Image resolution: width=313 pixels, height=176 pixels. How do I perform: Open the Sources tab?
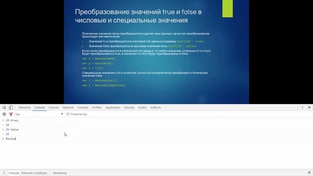coord(53,108)
